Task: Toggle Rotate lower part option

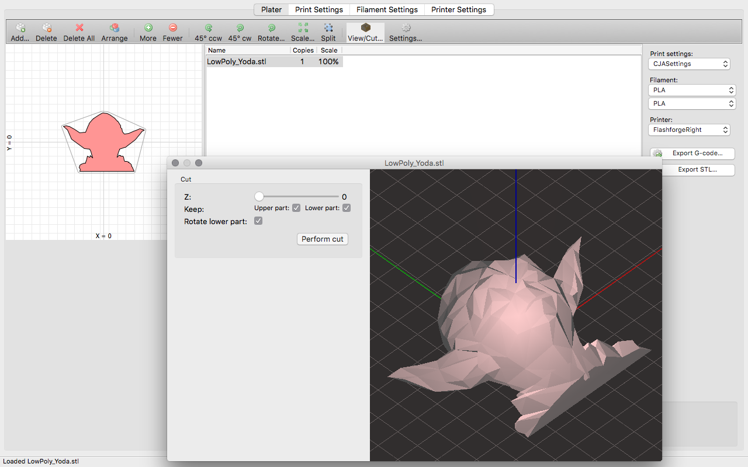Action: click(x=258, y=221)
